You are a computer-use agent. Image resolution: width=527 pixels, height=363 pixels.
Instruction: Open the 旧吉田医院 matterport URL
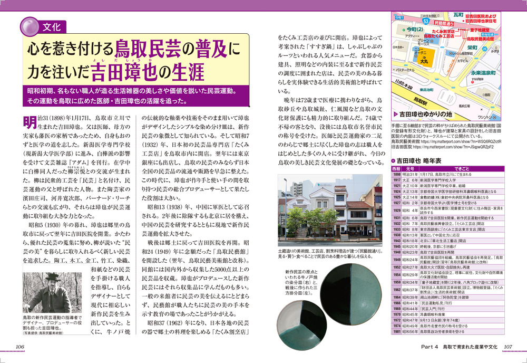[x=453, y=147]
